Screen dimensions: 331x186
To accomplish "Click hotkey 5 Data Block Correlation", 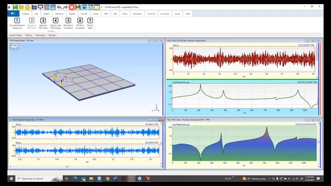I will [68, 23].
